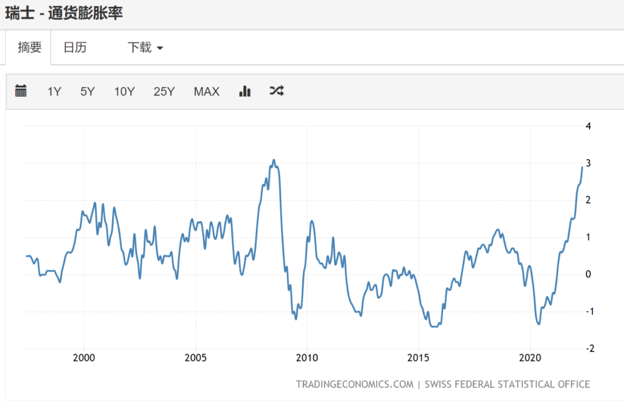Click the 2000 x-axis label

click(84, 358)
